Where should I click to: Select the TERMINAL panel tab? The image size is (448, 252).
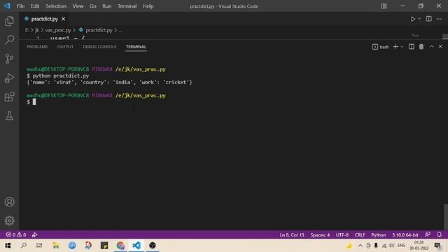click(x=136, y=47)
